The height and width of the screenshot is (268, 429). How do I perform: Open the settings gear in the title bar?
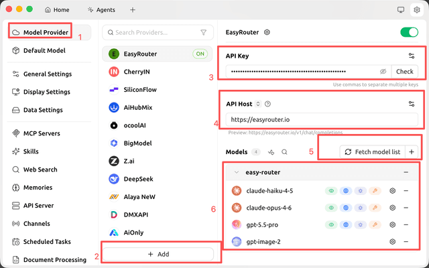[x=417, y=10]
